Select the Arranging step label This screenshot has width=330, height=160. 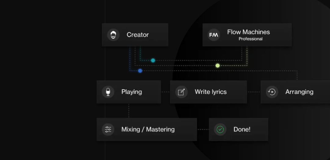click(x=299, y=92)
